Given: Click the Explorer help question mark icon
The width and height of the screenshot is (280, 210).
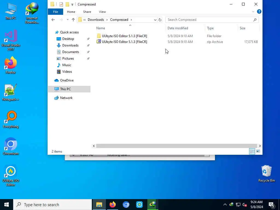Looking at the screenshot, I should click(259, 11).
